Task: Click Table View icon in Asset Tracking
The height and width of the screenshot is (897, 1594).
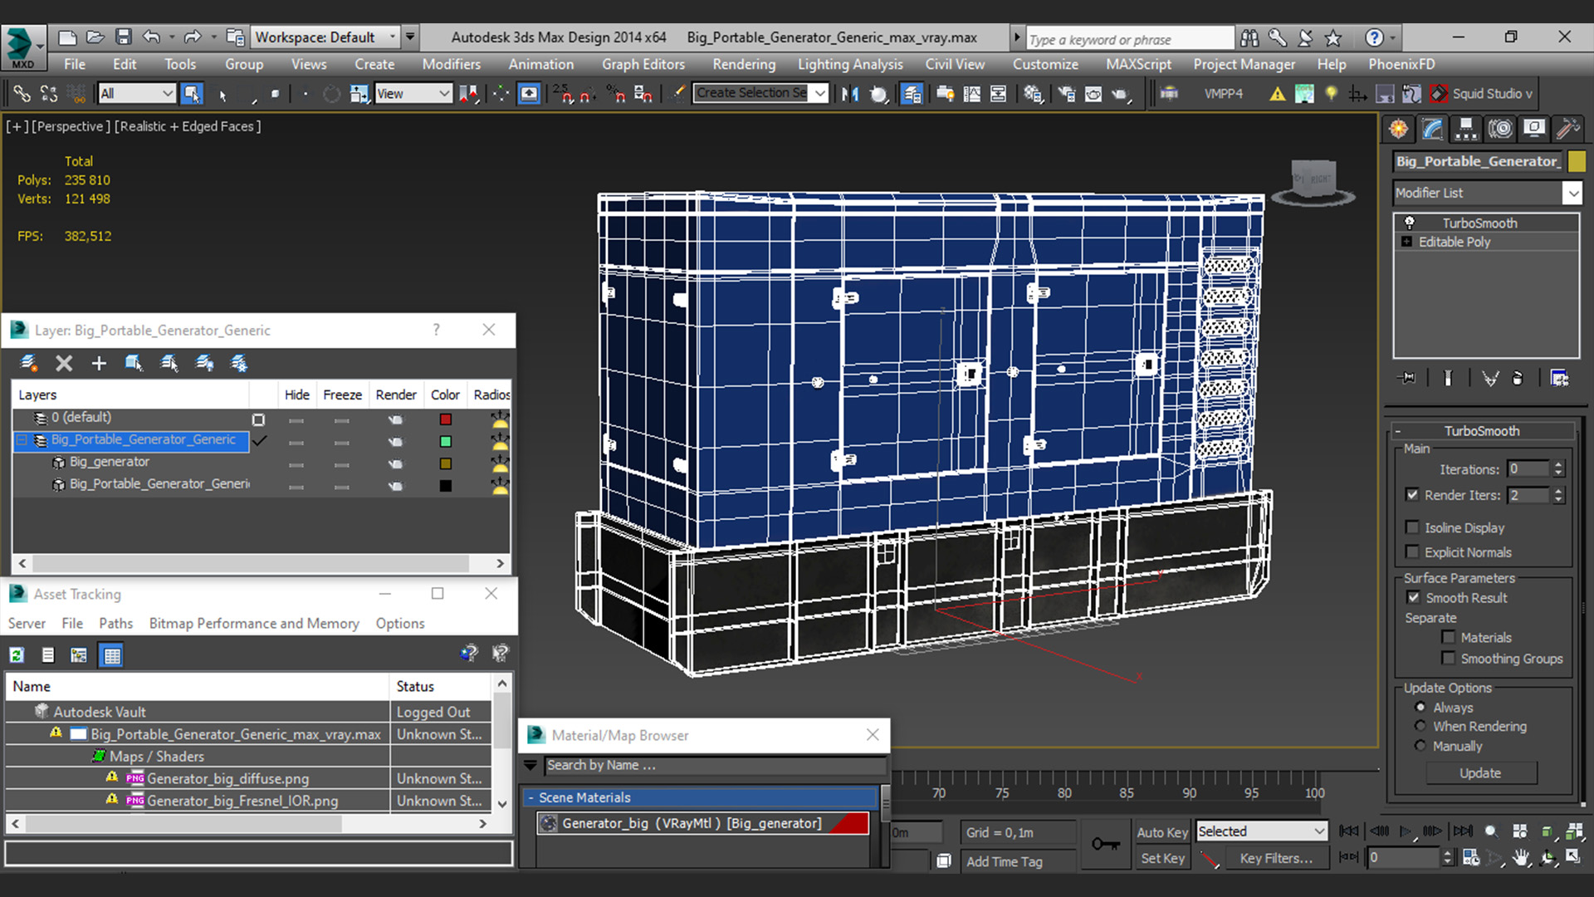Action: (111, 655)
